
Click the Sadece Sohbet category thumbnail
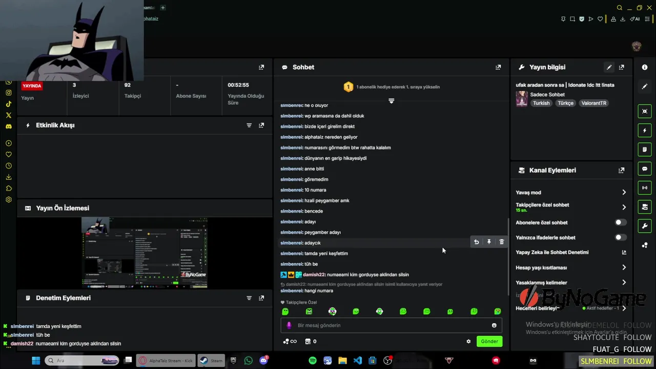tap(522, 99)
